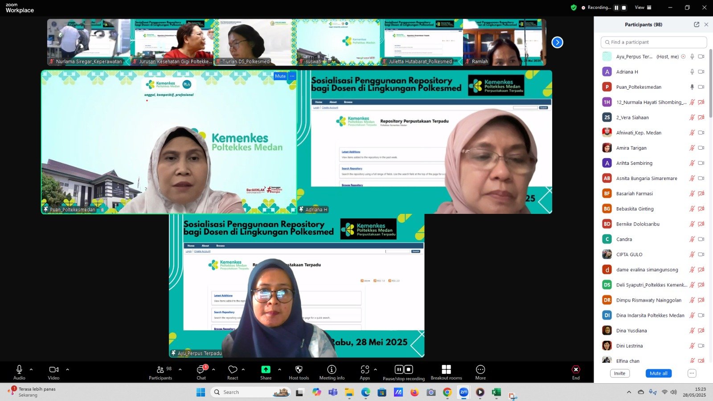Open Host tools shield icon
This screenshot has width=713, height=401.
coord(299,369)
